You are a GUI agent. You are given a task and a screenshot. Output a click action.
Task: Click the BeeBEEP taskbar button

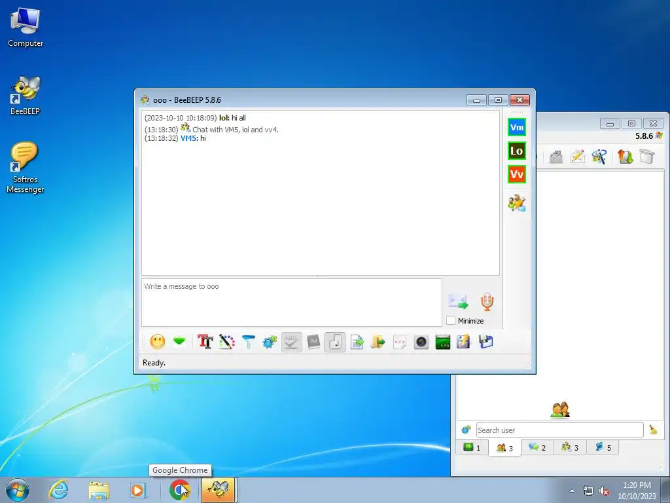point(218,490)
